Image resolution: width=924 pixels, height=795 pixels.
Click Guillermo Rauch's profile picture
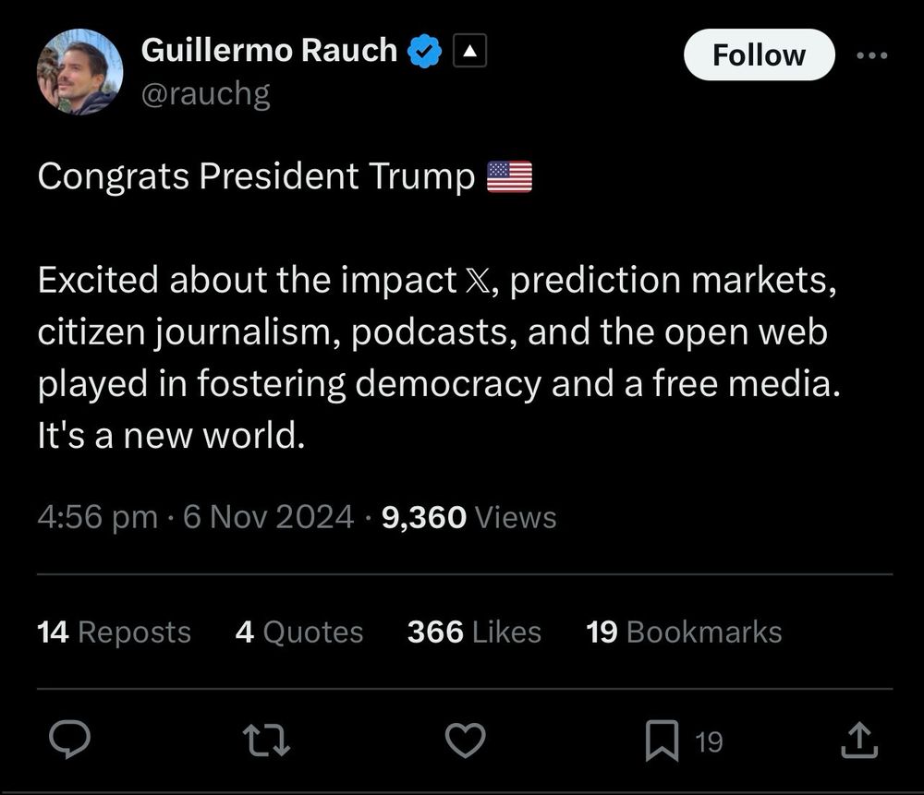79,69
